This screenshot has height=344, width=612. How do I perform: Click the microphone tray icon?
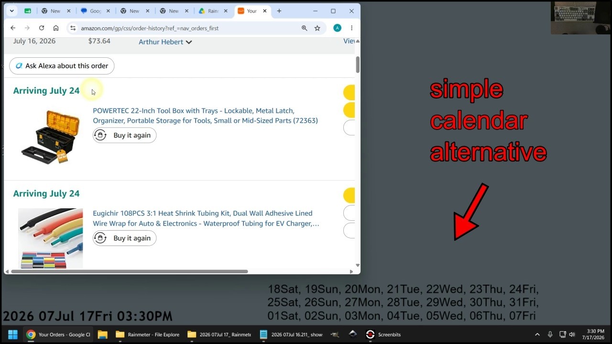tap(550, 334)
